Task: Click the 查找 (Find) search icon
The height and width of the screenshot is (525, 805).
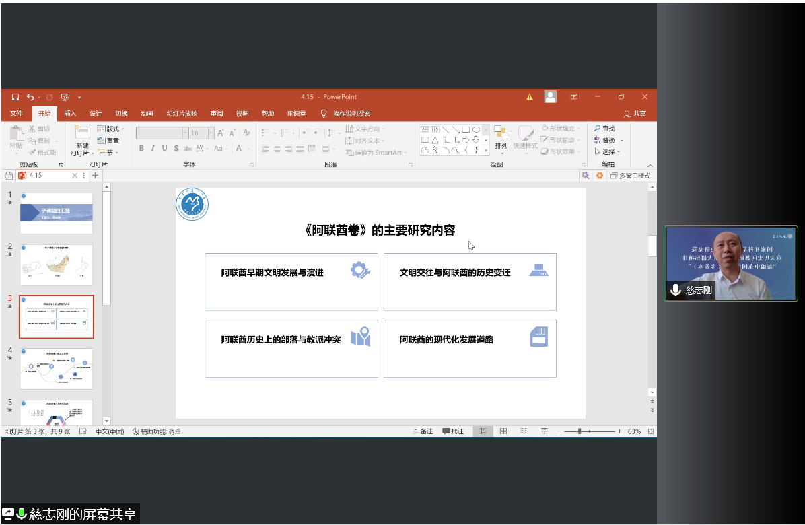Action: click(x=604, y=129)
